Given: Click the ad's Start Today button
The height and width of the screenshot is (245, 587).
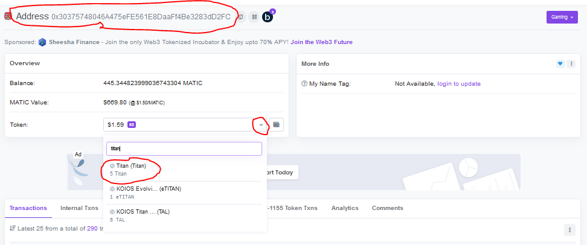Looking at the screenshot, I should coord(282,173).
